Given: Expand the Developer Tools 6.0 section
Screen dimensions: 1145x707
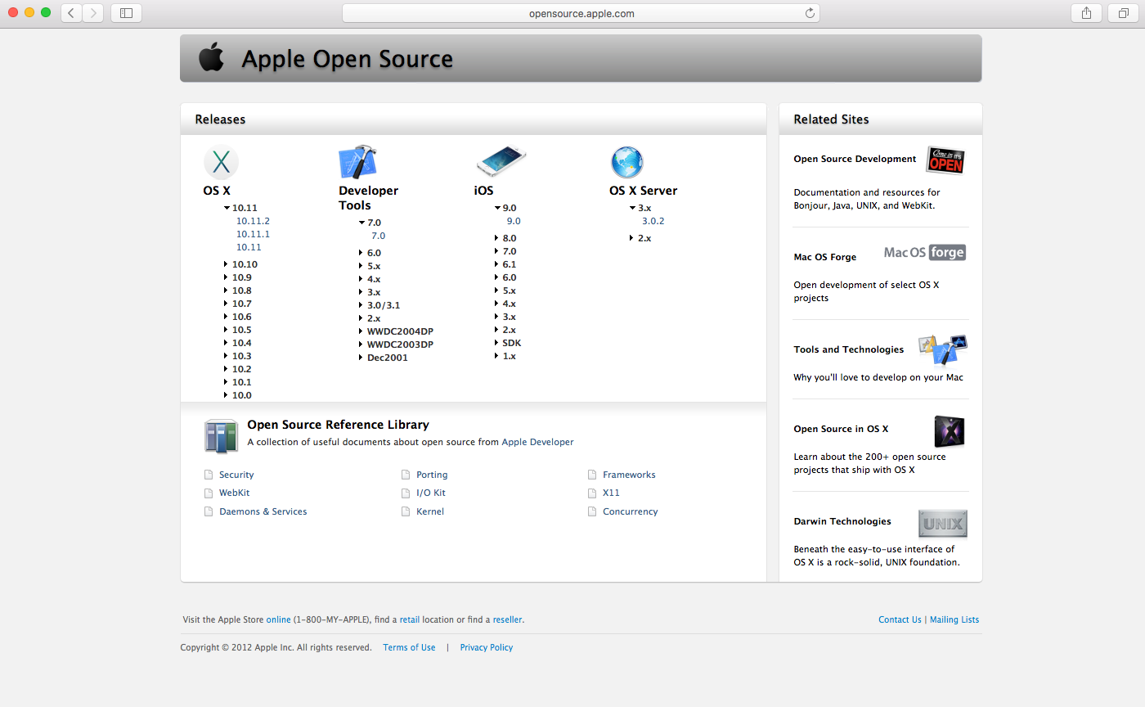Looking at the screenshot, I should [x=361, y=253].
